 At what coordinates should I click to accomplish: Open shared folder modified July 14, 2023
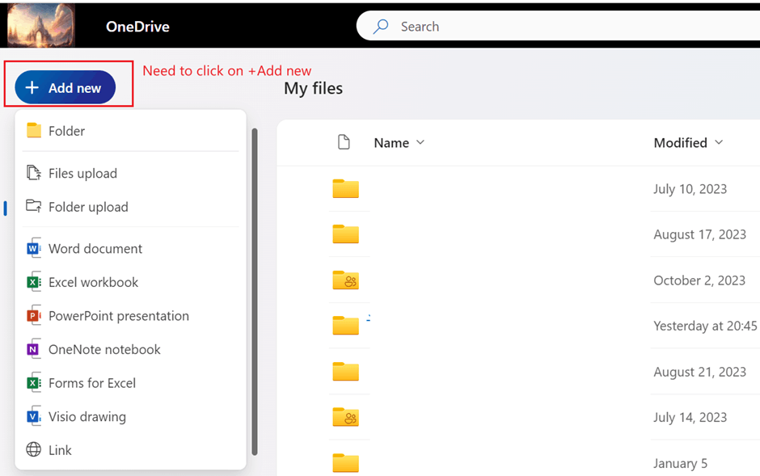pos(345,417)
